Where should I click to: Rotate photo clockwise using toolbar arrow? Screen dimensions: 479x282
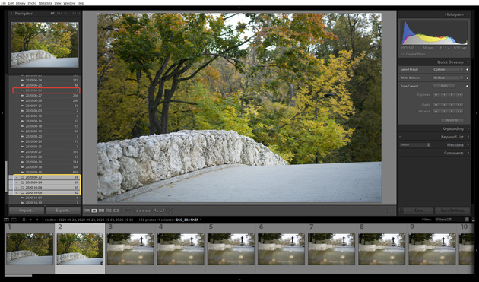162,211
